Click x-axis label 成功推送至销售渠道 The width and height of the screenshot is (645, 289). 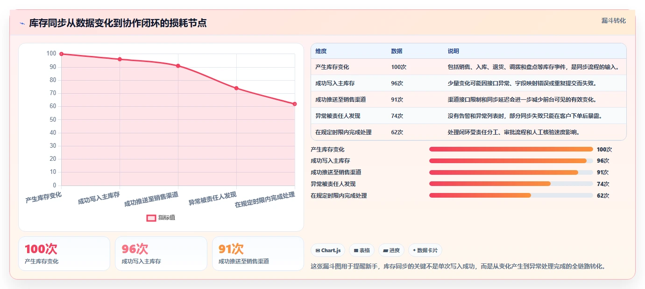click(151, 199)
